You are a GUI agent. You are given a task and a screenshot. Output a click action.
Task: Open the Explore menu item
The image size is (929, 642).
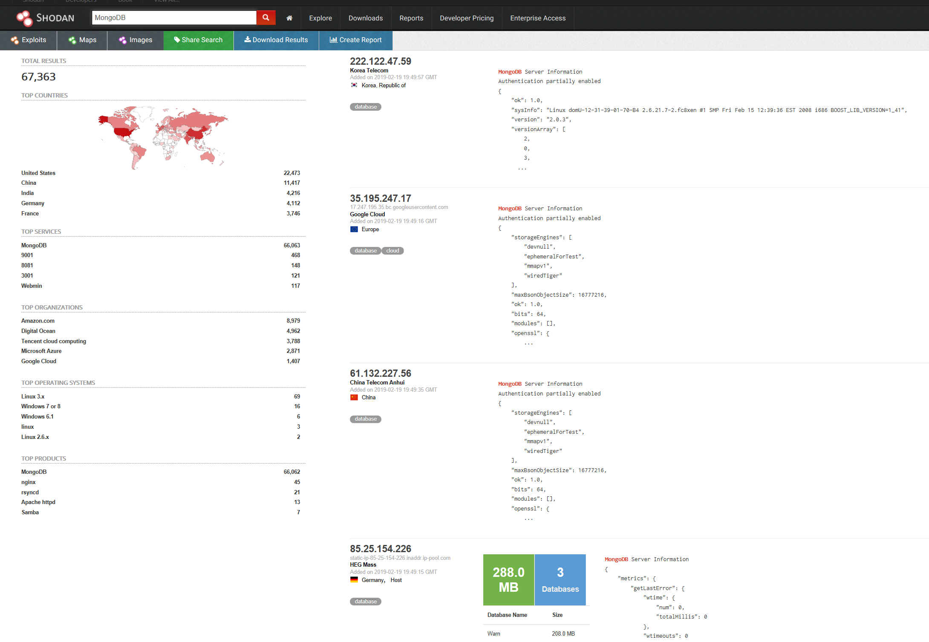(x=320, y=18)
